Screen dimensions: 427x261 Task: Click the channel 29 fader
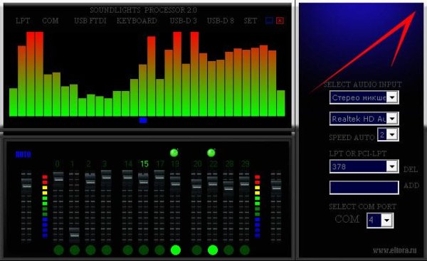click(x=244, y=183)
